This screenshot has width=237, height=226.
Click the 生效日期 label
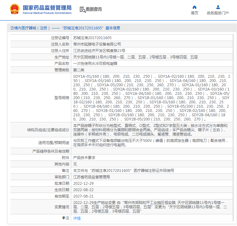pyautogui.click(x=62, y=190)
